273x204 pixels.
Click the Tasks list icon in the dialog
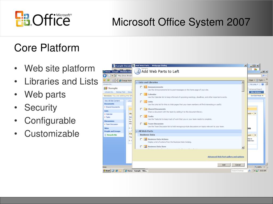pos(145,116)
